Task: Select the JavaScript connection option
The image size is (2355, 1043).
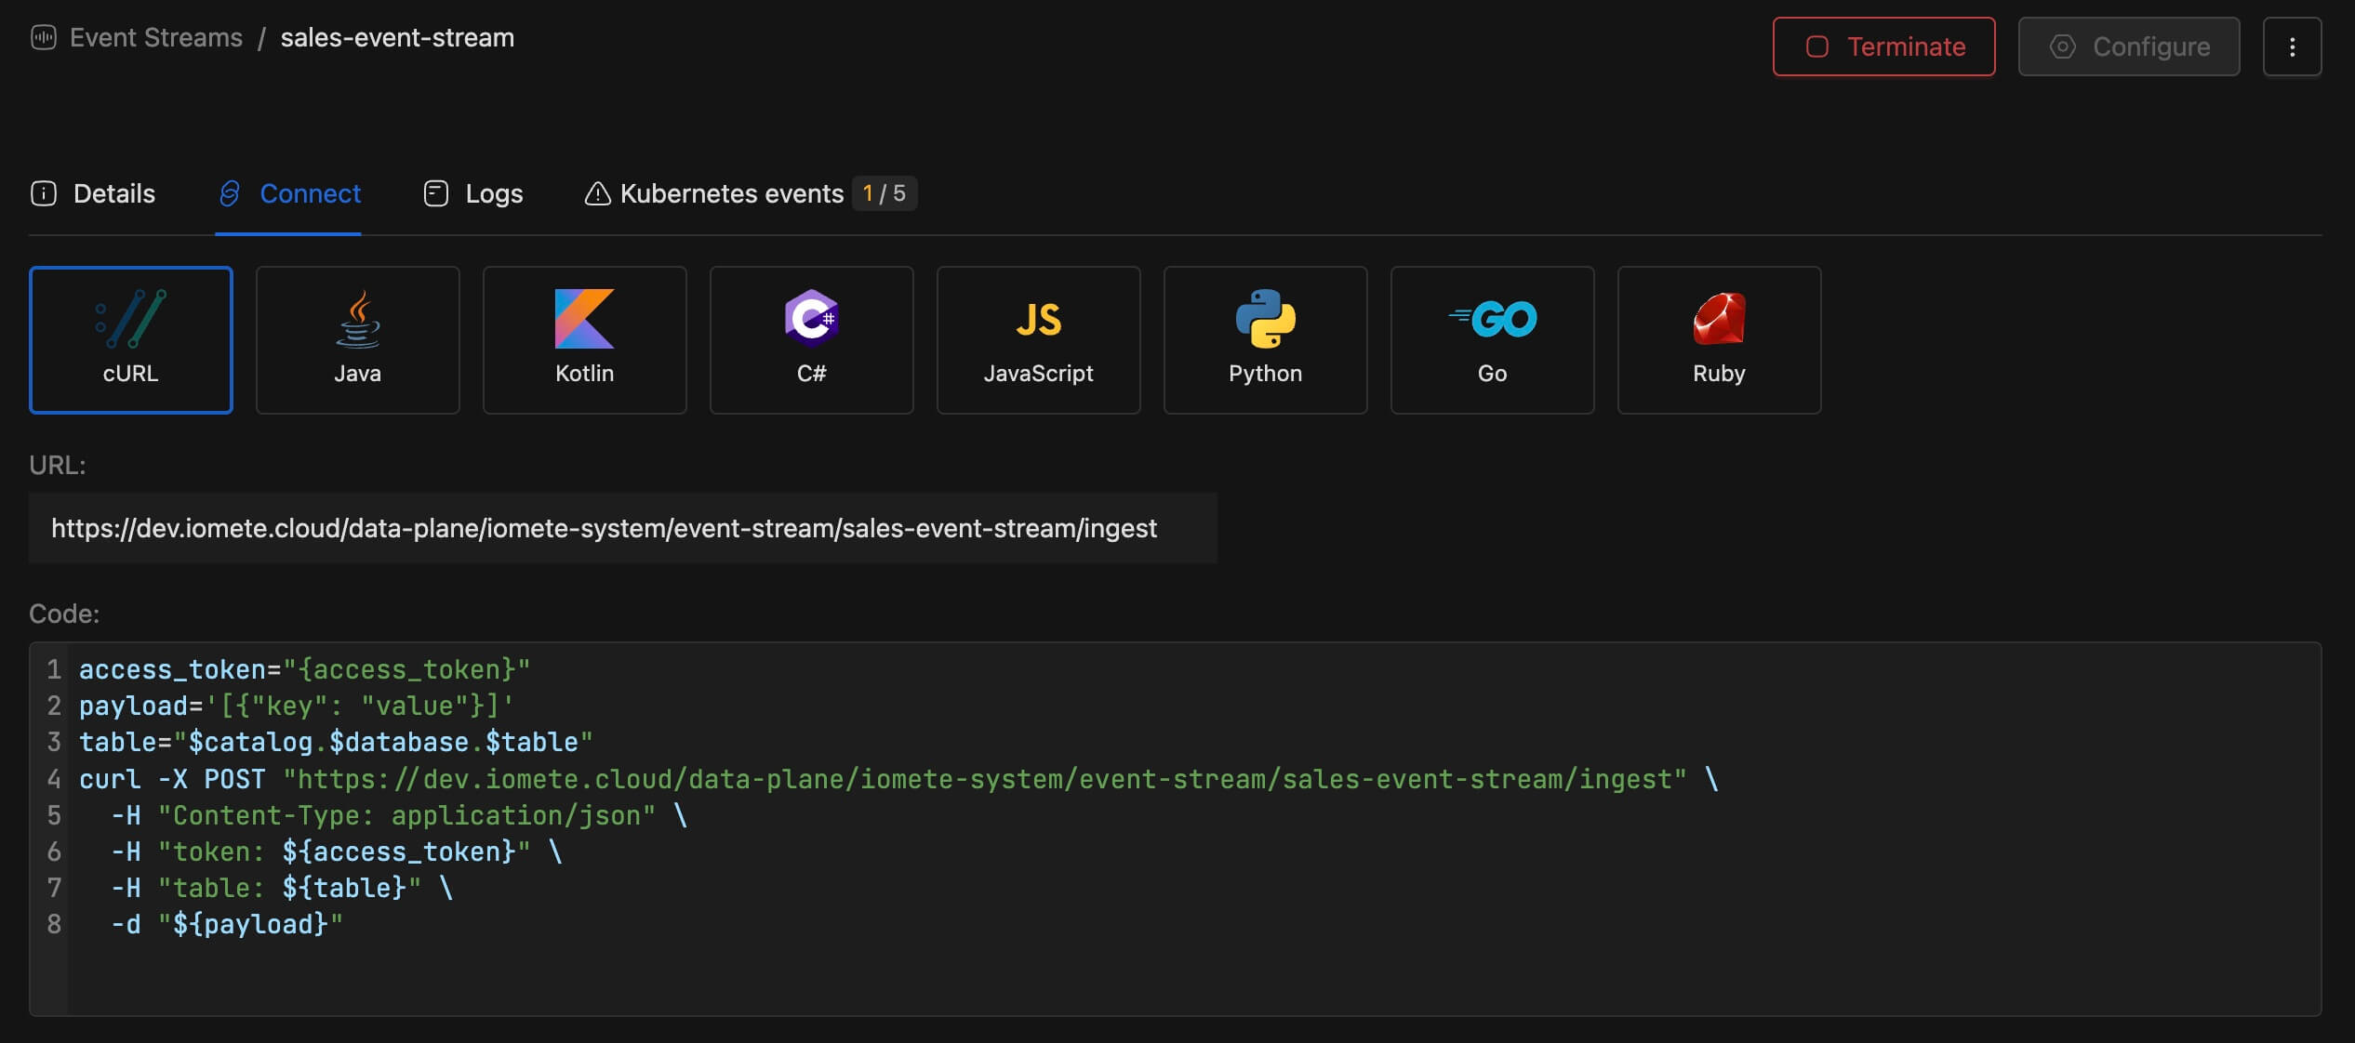Action: point(1038,339)
